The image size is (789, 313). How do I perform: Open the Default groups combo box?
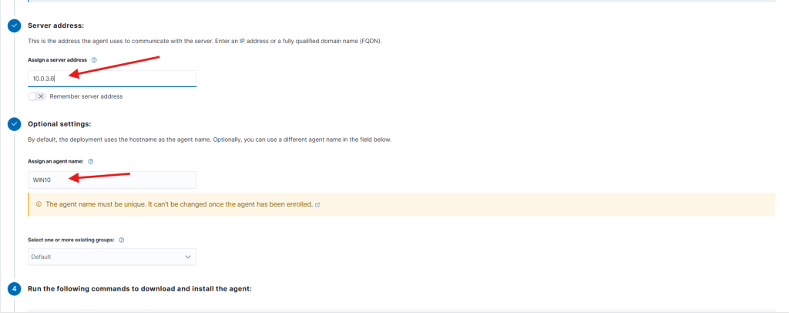click(111, 257)
